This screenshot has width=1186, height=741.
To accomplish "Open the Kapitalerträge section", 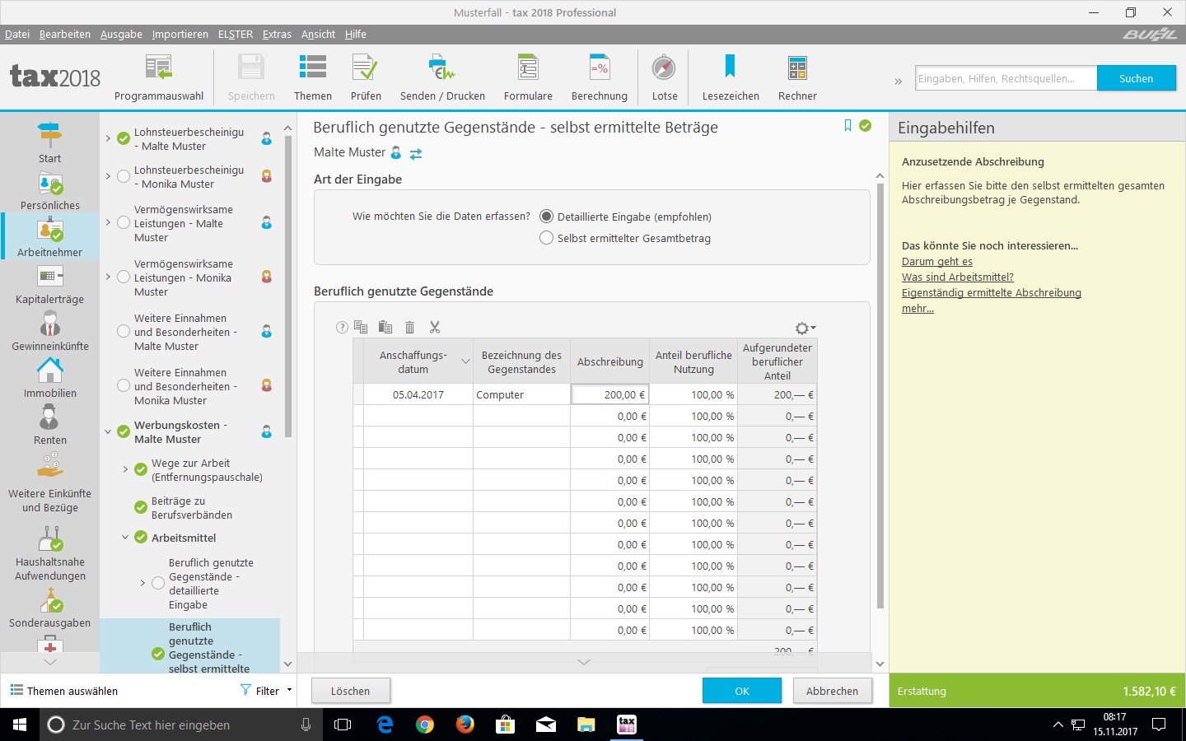I will point(49,284).
